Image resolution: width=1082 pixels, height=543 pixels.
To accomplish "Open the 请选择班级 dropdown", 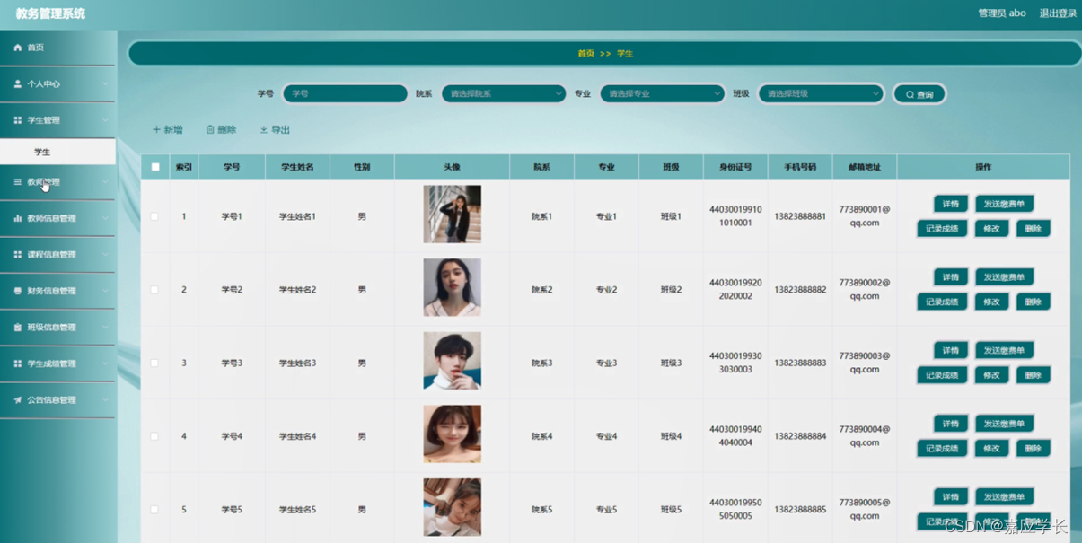I will (x=821, y=93).
